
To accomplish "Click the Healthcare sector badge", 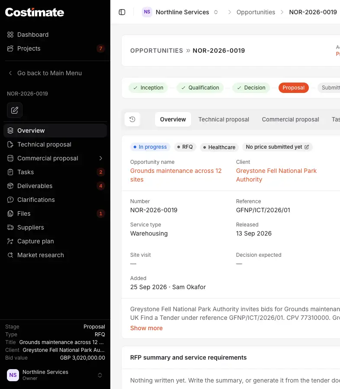I will 219,147.
